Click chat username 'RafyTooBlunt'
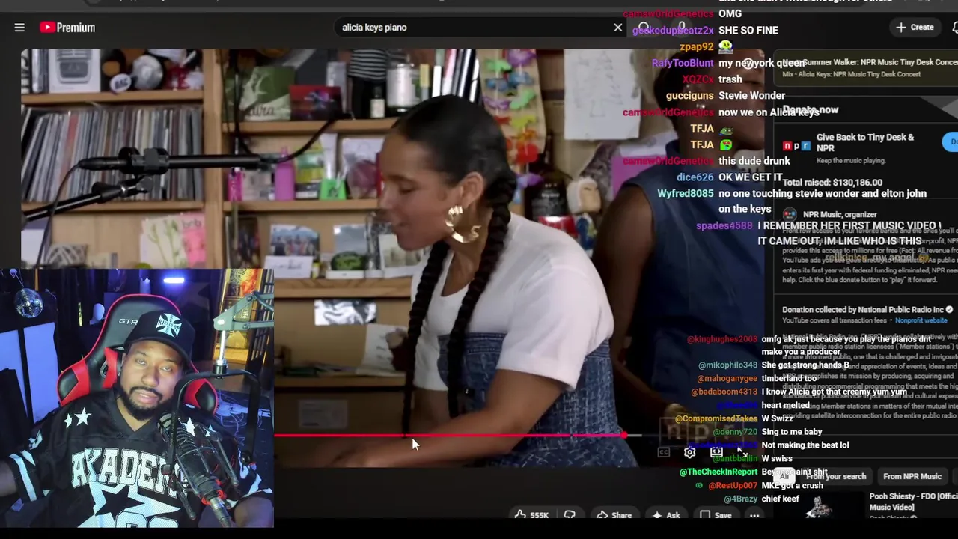The image size is (958, 539). point(683,63)
